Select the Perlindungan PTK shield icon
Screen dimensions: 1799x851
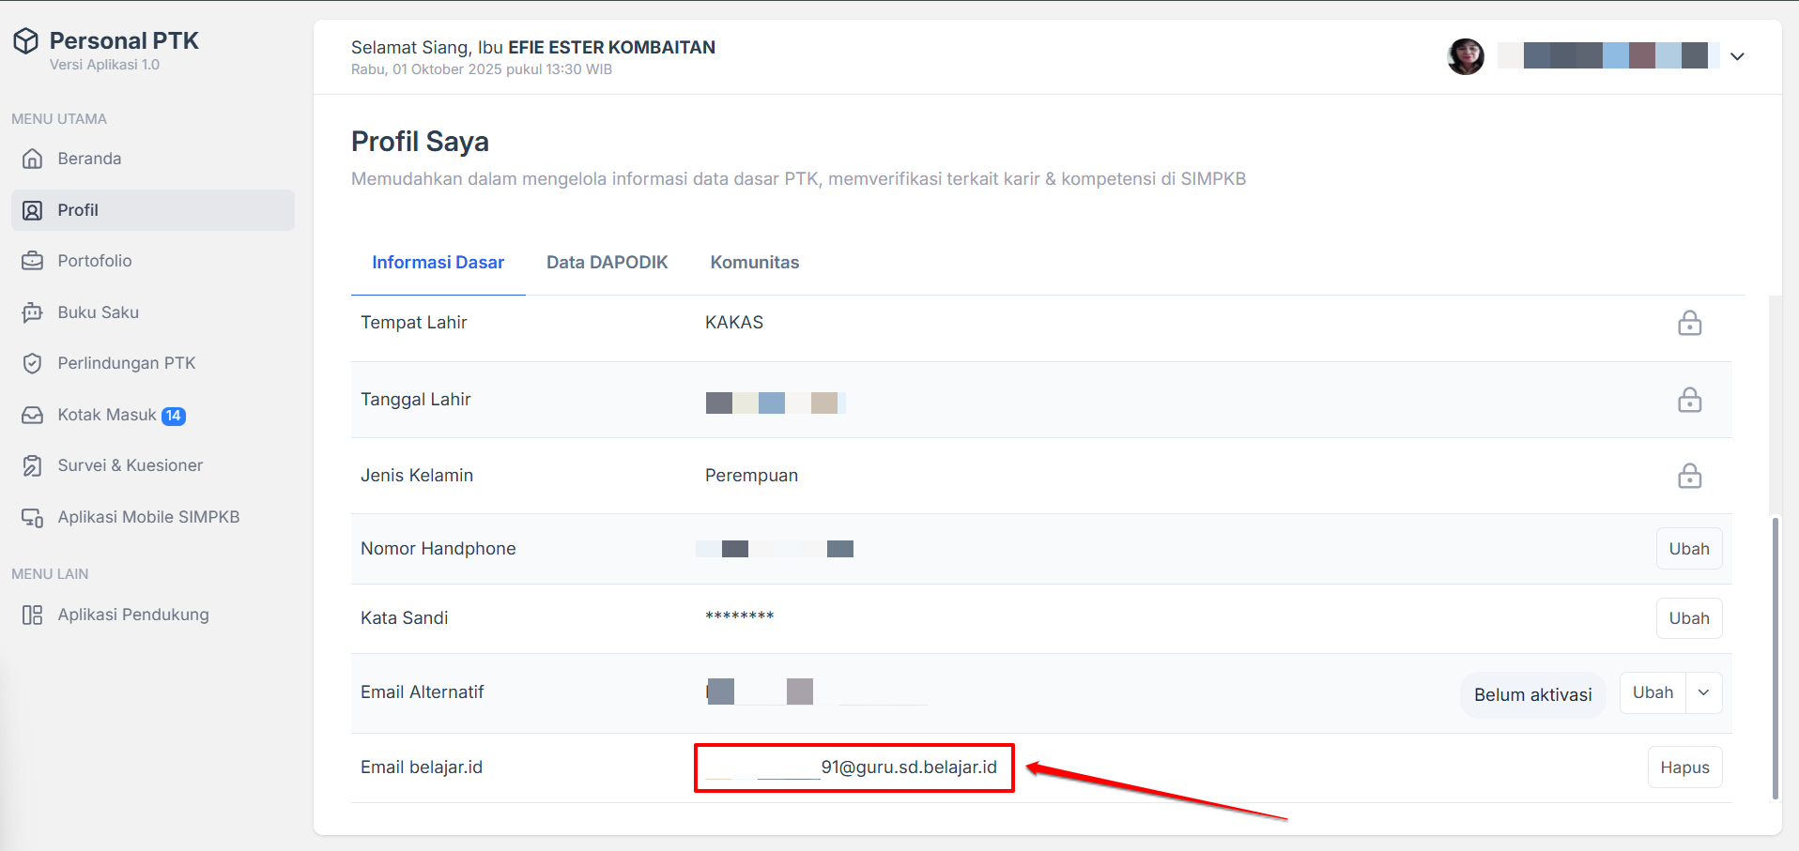click(x=33, y=363)
